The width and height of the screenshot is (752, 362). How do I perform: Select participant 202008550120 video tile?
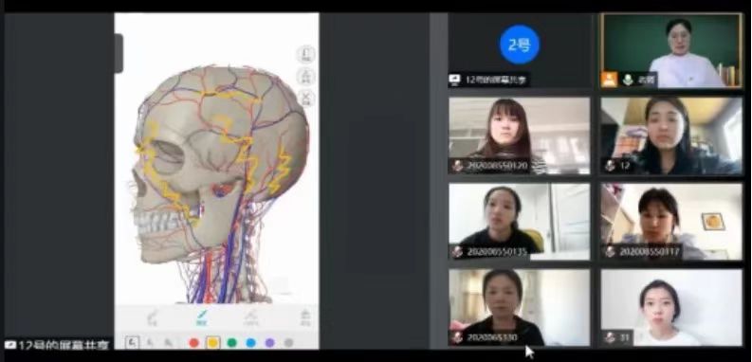520,136
